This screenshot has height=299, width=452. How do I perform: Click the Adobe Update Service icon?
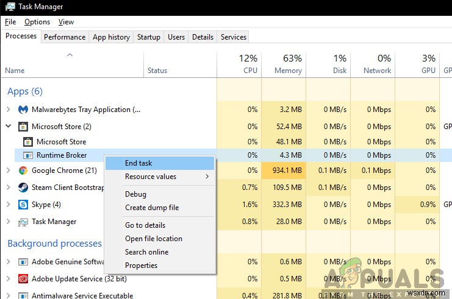click(23, 279)
